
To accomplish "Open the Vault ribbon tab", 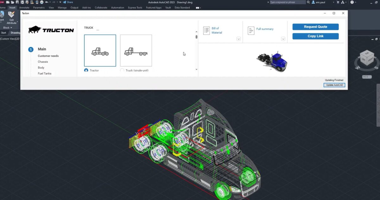I will [x=168, y=8].
